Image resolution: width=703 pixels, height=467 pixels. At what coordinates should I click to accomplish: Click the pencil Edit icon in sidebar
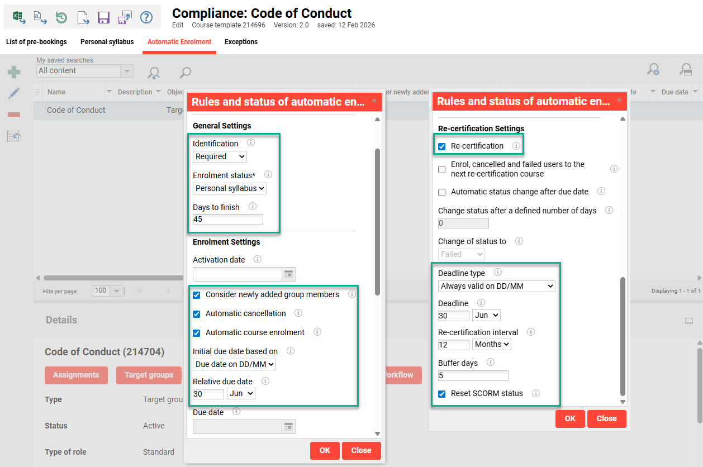tap(14, 93)
